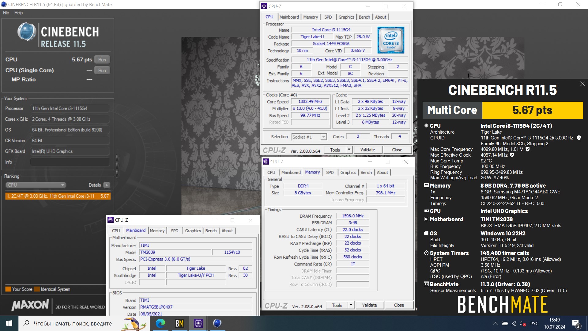Click the Motherboard icon in BenchMate panel
588x331 pixels.
[426, 219]
